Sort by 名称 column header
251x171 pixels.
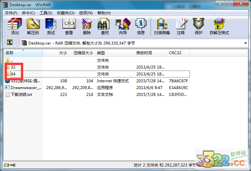23,53
